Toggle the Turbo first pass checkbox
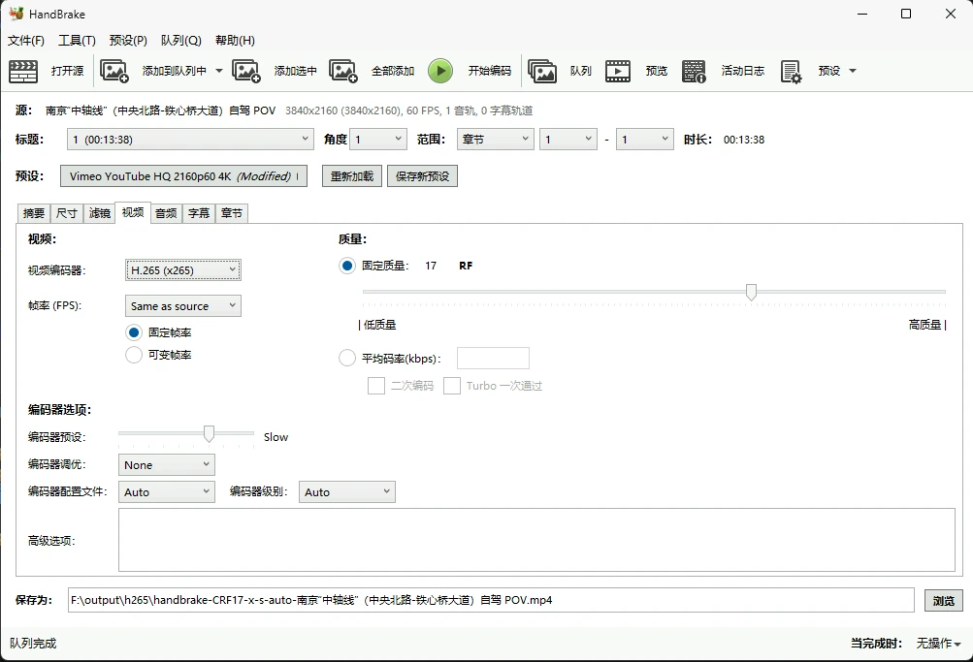The height and width of the screenshot is (662, 973). coord(452,386)
